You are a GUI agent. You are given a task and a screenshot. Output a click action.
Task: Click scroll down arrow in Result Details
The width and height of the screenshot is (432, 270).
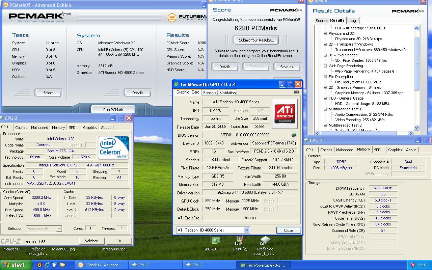[416, 128]
